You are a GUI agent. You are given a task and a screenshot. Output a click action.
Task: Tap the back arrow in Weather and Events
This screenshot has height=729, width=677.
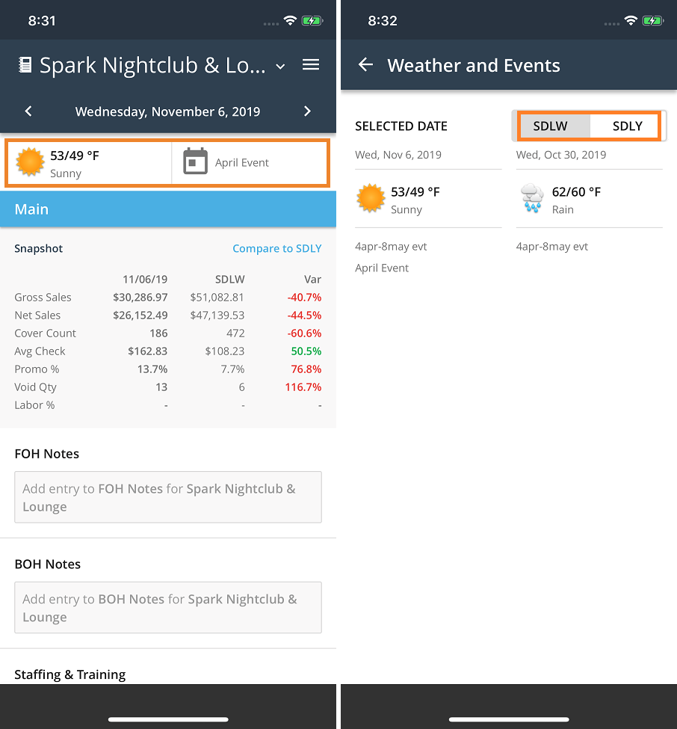click(365, 65)
